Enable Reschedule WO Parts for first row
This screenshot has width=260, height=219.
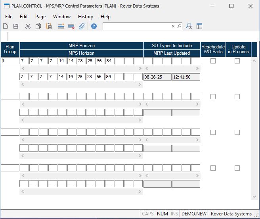(x=213, y=61)
